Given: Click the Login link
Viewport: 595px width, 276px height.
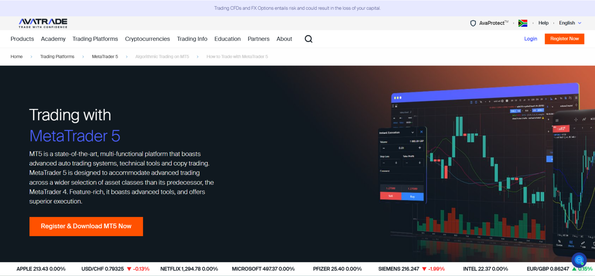Looking at the screenshot, I should click(x=530, y=39).
